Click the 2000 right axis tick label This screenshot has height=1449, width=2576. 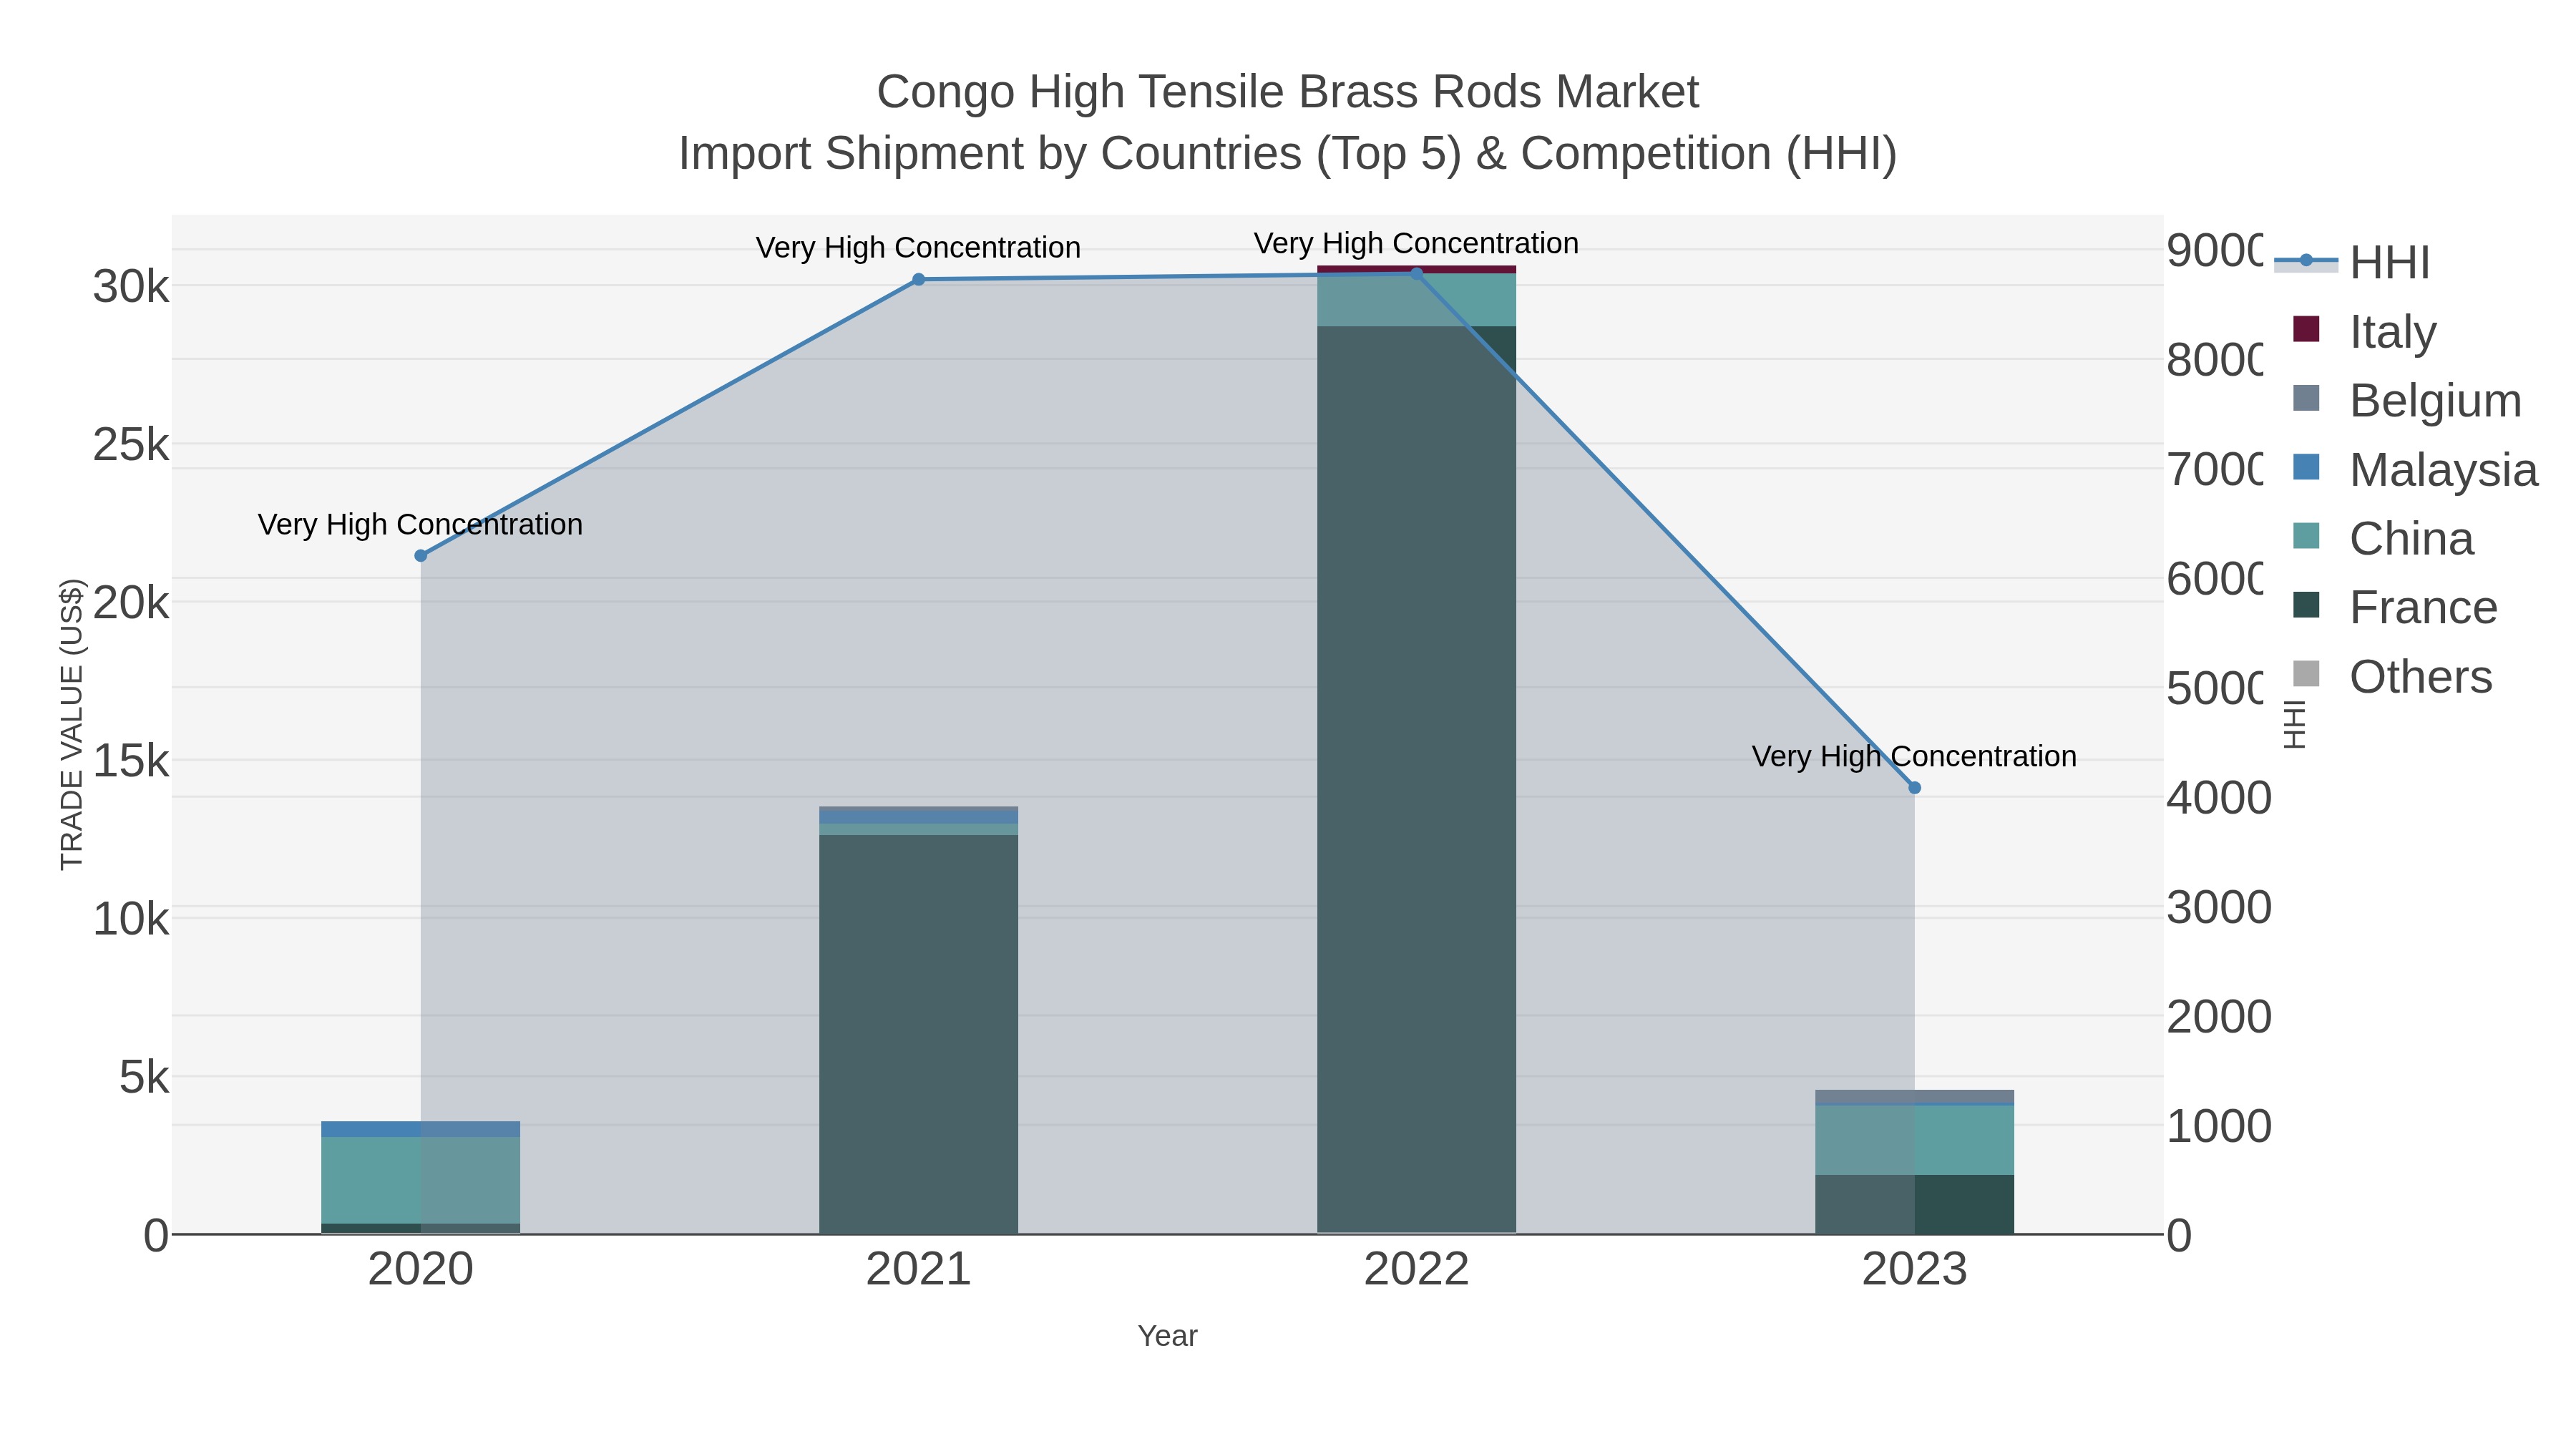pyautogui.click(x=2219, y=1018)
